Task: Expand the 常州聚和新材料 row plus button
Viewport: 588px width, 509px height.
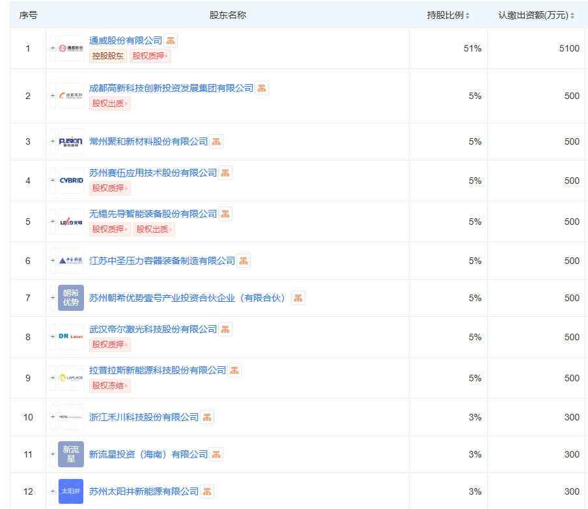Action: tap(53, 141)
